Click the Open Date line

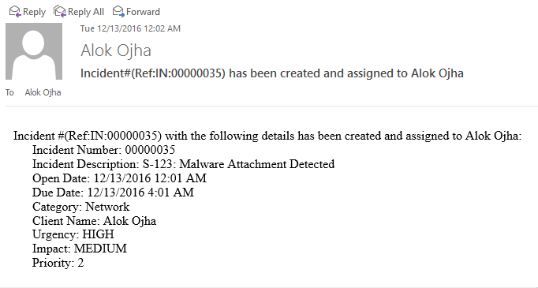pos(119,178)
